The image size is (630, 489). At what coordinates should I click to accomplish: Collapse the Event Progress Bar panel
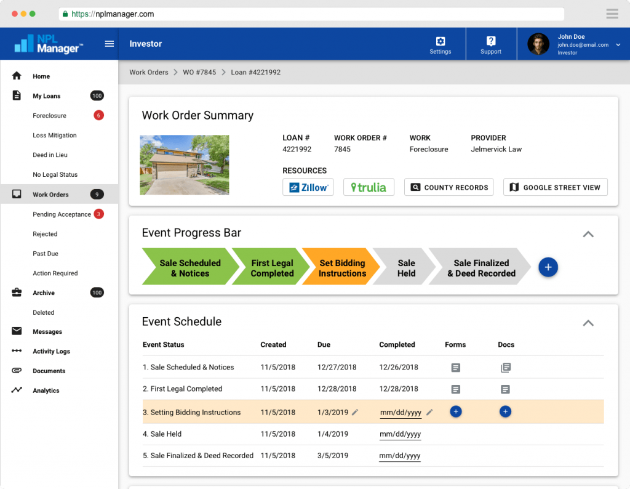tap(588, 234)
